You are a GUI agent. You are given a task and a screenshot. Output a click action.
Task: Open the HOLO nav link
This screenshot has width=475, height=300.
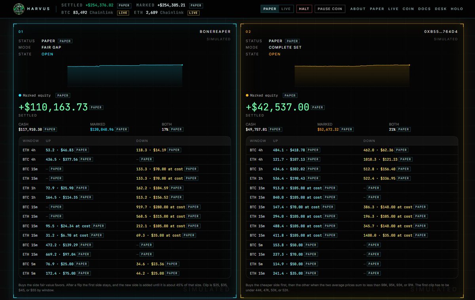[457, 9]
